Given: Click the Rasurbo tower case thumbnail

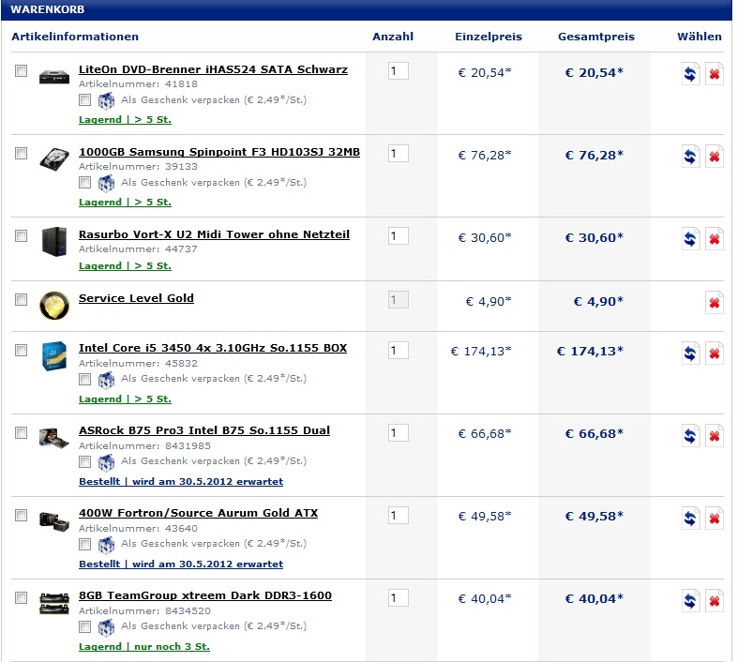Looking at the screenshot, I should click(x=54, y=241).
